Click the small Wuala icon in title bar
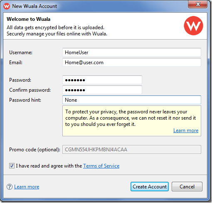Screen dimensions: 212x203 click(7, 6)
